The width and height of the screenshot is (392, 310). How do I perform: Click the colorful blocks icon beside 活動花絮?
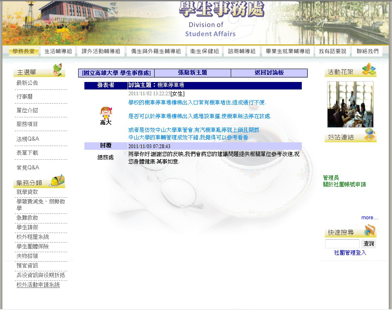(369, 69)
